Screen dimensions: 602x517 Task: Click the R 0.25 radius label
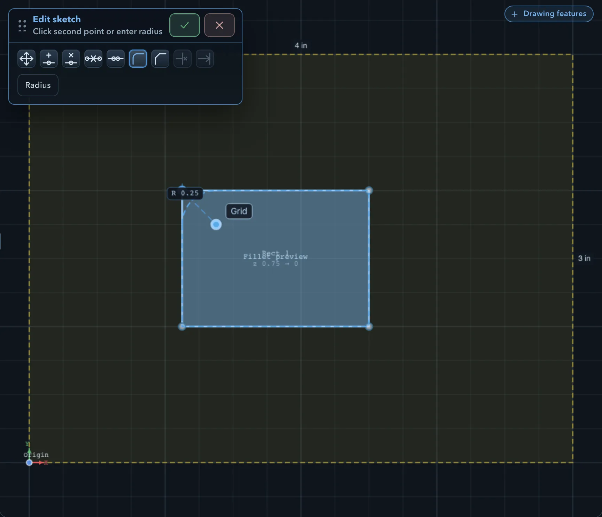[185, 193]
